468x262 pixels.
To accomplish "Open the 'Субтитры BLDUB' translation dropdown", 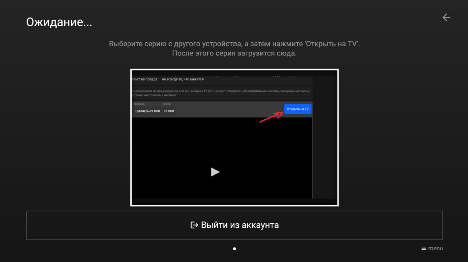I will (x=147, y=111).
